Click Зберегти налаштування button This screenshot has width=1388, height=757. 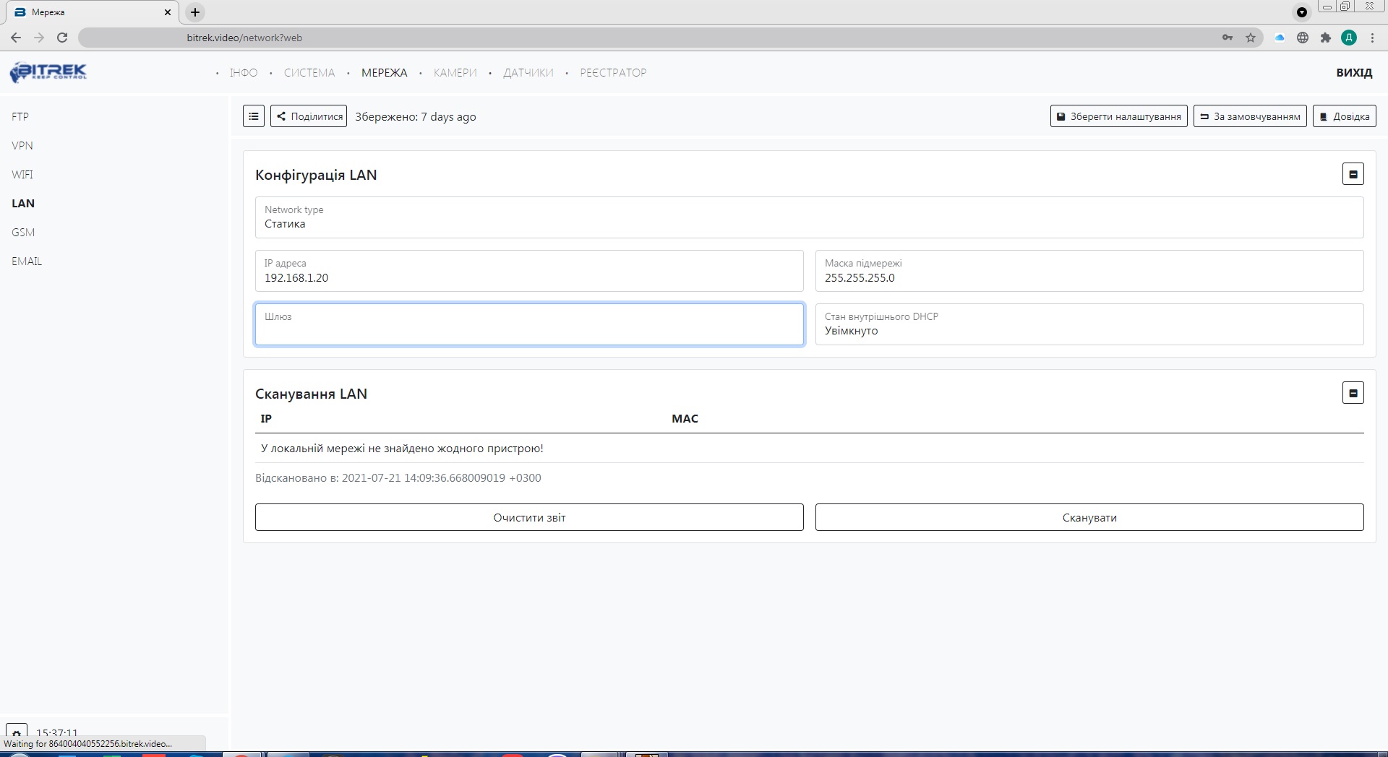(1118, 116)
